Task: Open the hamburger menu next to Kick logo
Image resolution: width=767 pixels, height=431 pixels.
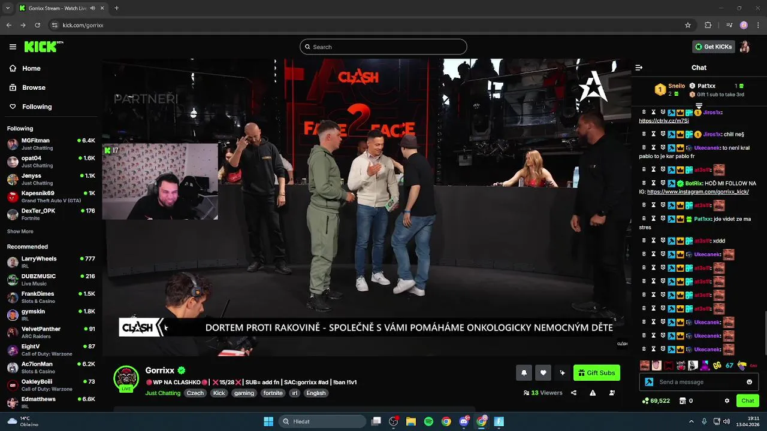Action: [13, 47]
